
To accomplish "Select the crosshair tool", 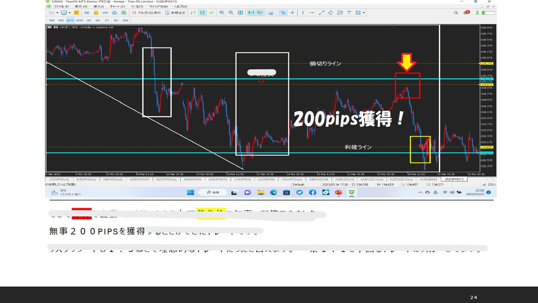I will 292,13.
